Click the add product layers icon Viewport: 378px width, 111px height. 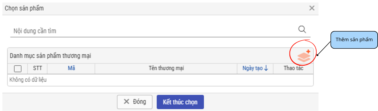pos(304,56)
